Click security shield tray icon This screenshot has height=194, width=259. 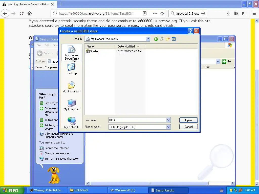pyautogui.click(x=231, y=190)
